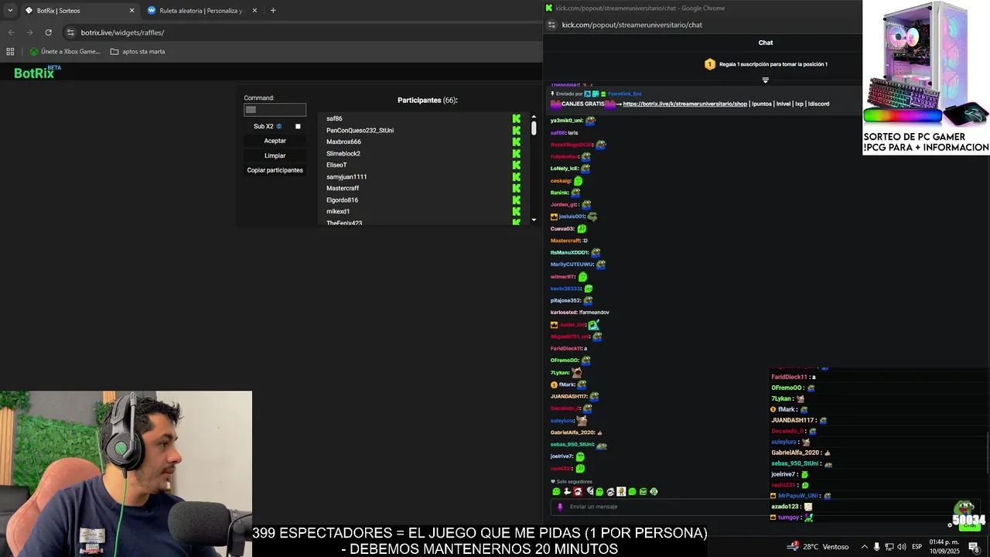
Task: Reload the botrix.live page
Action: click(x=48, y=32)
